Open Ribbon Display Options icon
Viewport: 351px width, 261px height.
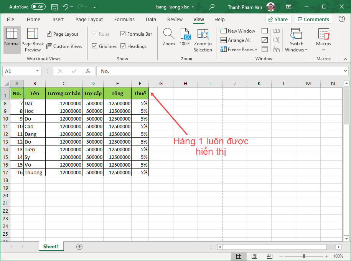point(289,7)
